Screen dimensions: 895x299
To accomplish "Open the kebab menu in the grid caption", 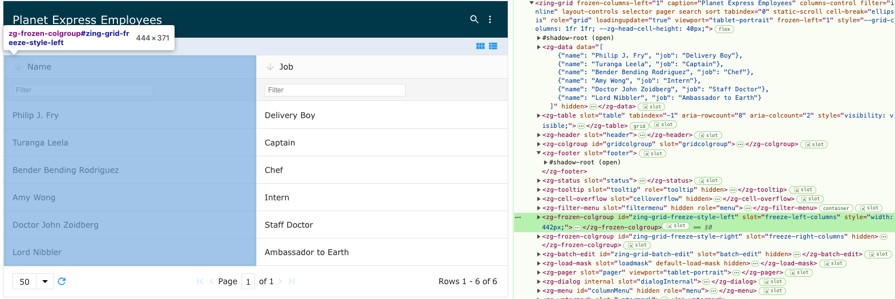I will point(490,19).
